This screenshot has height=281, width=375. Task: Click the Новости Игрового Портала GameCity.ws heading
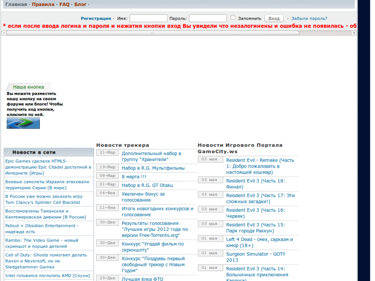point(240,148)
